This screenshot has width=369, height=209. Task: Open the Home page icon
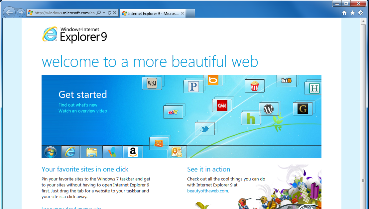pyautogui.click(x=344, y=13)
